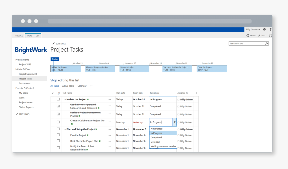This screenshot has width=288, height=169.
Task: Click the Share sync icon
Action: point(247,35)
